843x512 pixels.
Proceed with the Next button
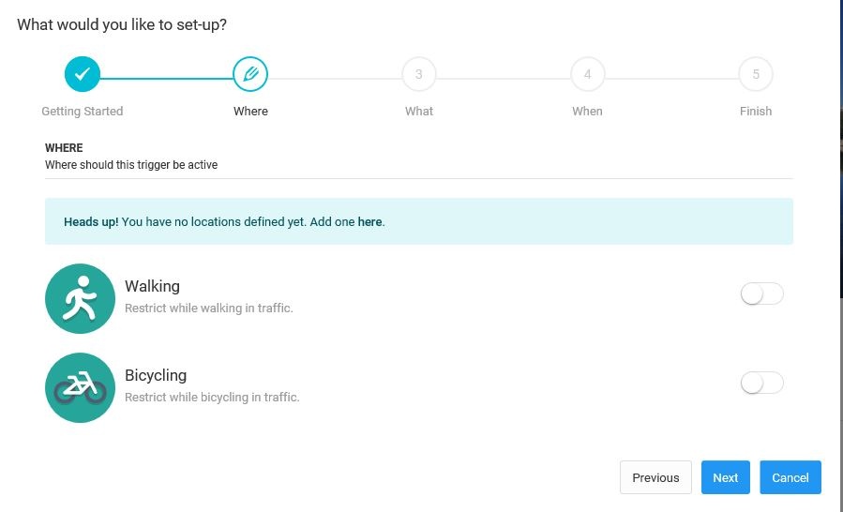click(x=725, y=477)
